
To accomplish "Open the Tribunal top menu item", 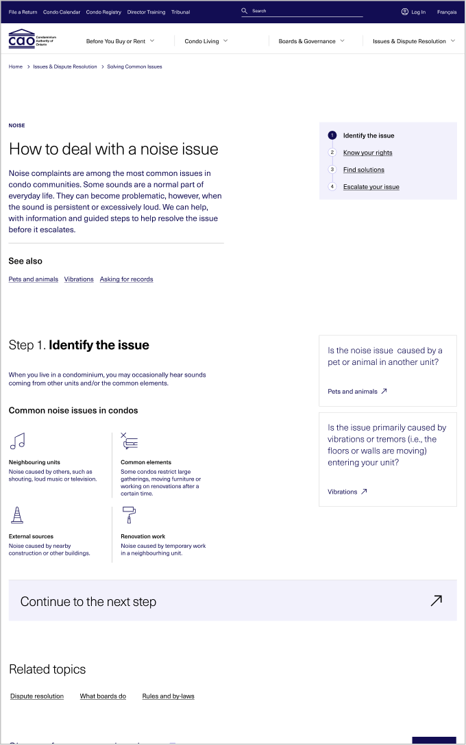I will (181, 12).
